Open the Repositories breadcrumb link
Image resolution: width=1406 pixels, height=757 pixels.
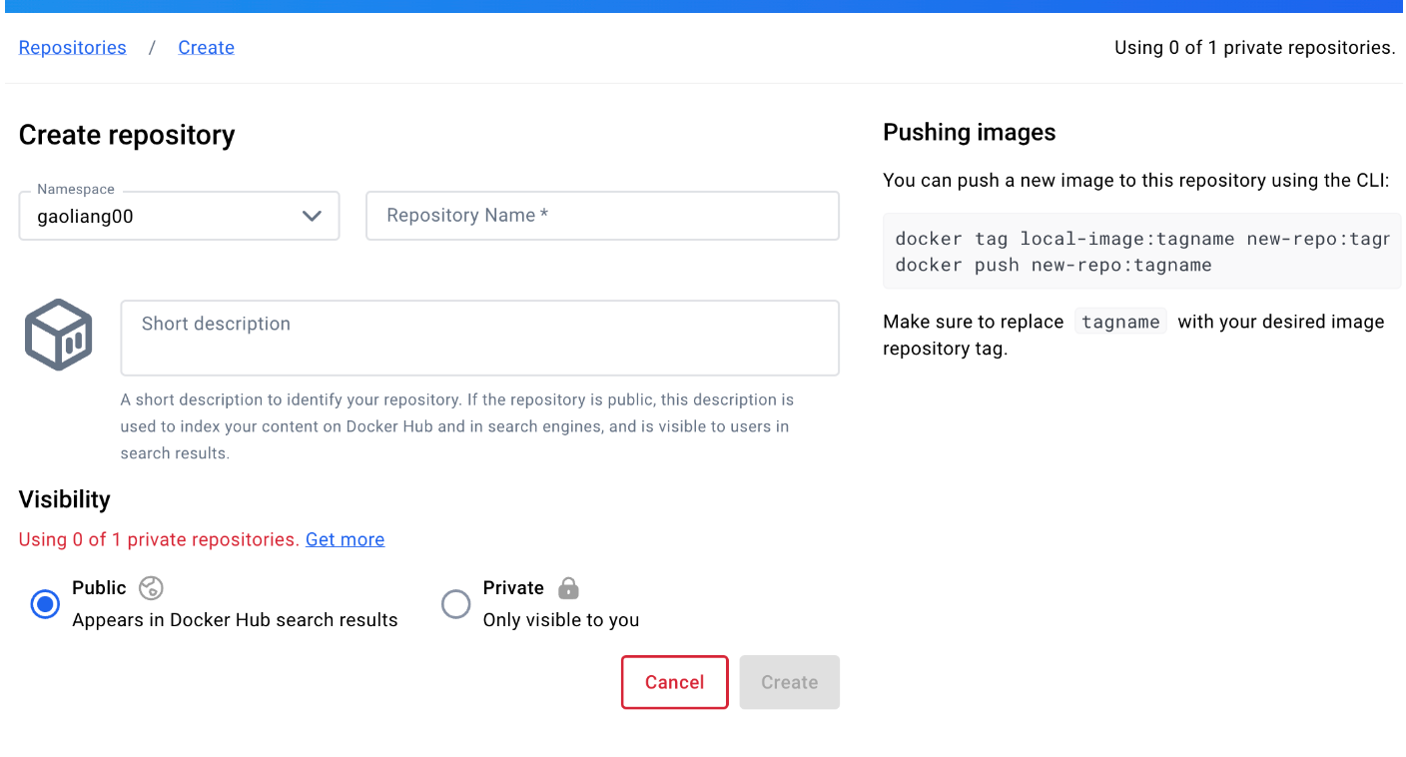(x=73, y=47)
